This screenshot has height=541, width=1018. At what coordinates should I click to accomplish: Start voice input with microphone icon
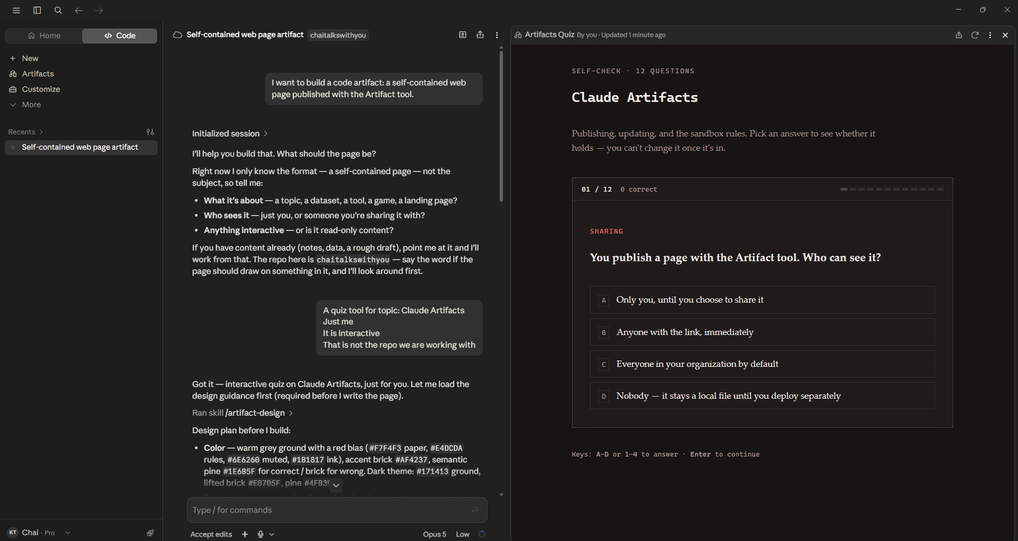[x=260, y=534]
